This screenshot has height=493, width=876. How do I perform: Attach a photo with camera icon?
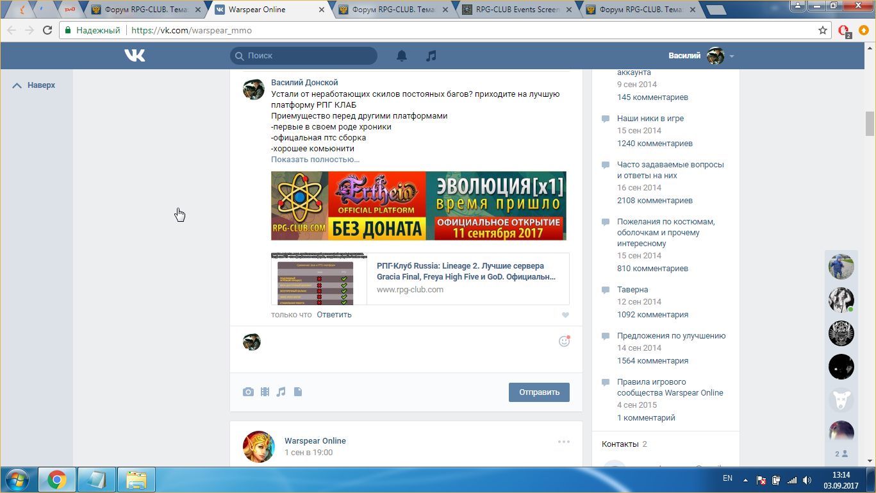248,392
